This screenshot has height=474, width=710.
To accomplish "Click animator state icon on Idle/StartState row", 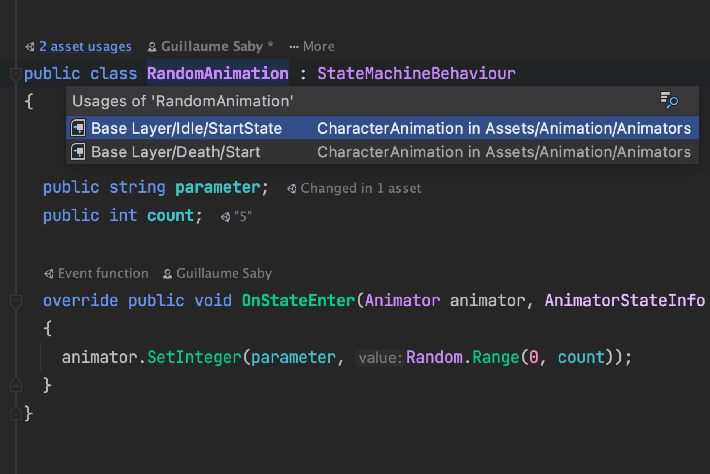I will click(x=78, y=128).
